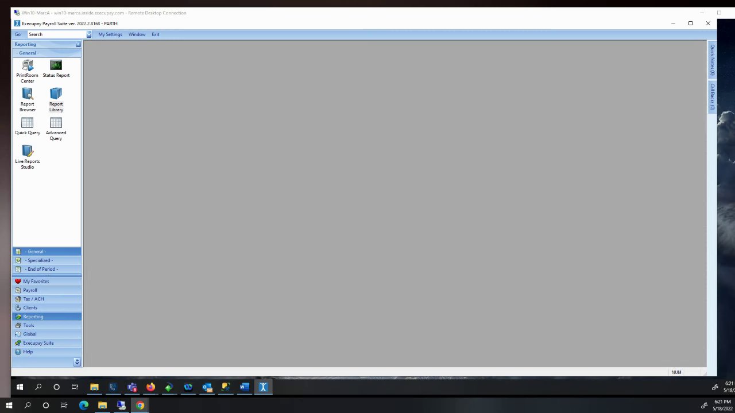Screen dimensions: 735x413
Task: Open the Call Backs (0) side tab
Action: tap(712, 96)
